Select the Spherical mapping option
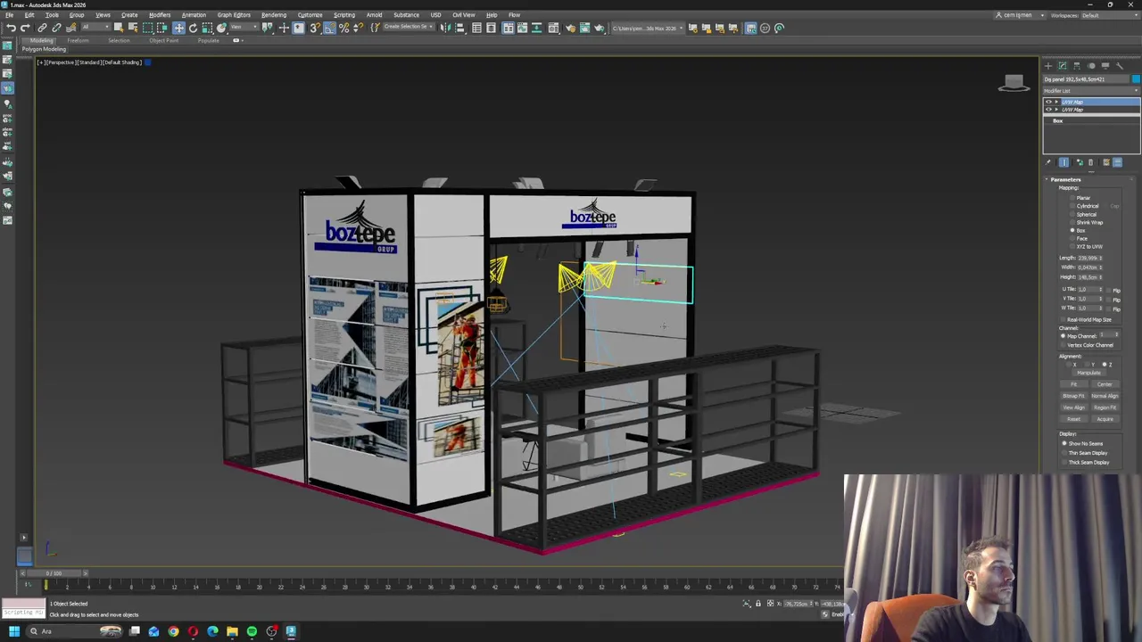The image size is (1142, 642). tap(1073, 214)
